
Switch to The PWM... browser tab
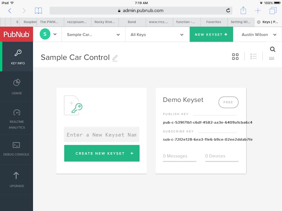coord(50,22)
